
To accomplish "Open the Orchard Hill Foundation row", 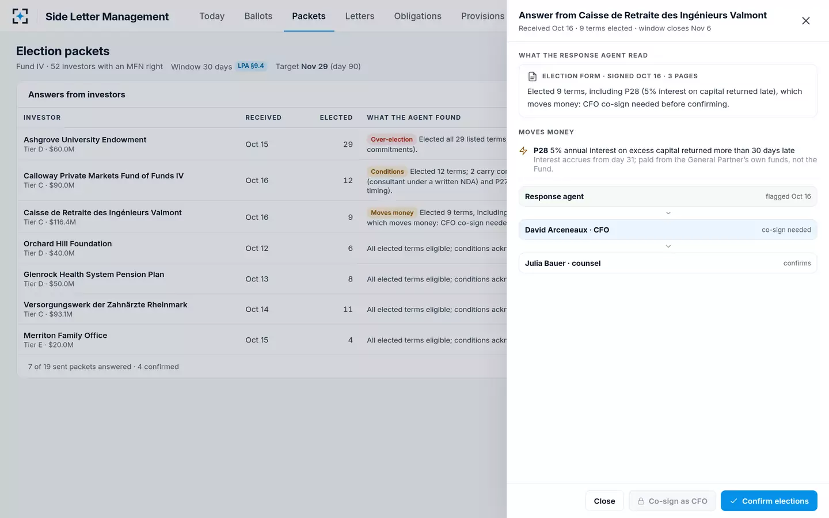I will [x=262, y=248].
